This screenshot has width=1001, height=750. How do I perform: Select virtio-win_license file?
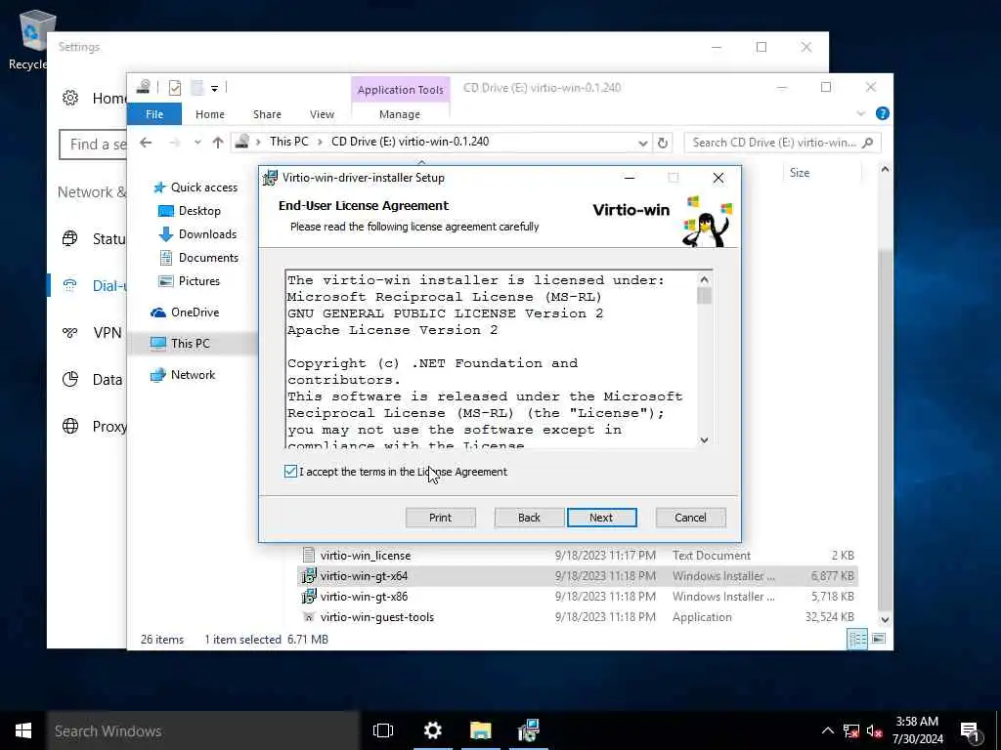point(366,556)
